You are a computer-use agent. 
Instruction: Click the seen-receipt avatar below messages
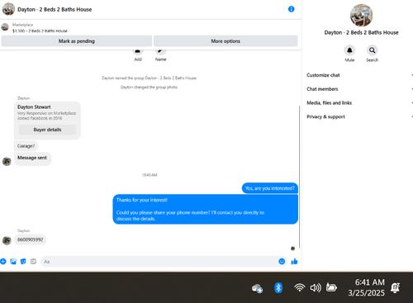(x=292, y=249)
